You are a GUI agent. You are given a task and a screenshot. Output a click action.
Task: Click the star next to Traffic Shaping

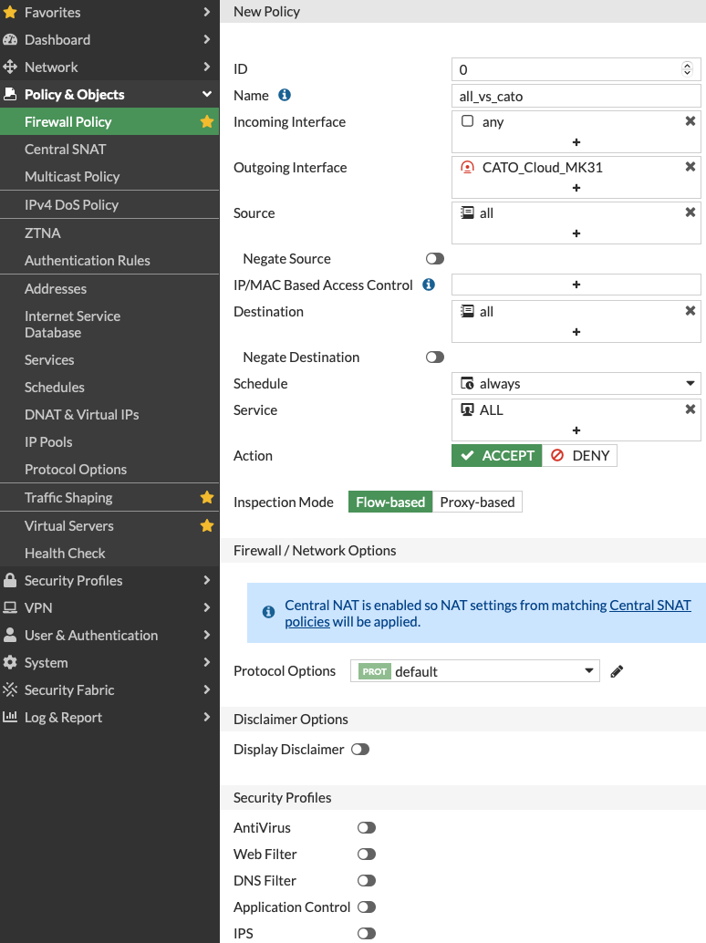pyautogui.click(x=206, y=497)
